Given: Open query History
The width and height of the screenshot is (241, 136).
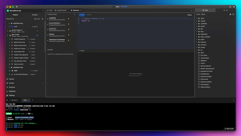Looking at the screenshot, I should pos(189,15).
